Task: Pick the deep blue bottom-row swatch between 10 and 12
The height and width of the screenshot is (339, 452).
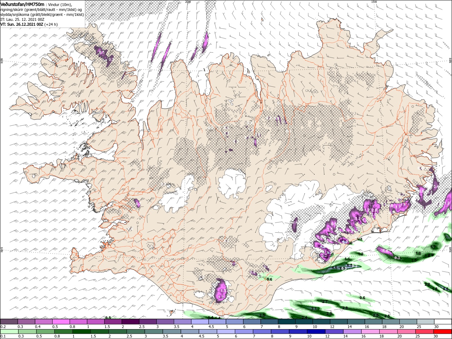Action: 316,332
